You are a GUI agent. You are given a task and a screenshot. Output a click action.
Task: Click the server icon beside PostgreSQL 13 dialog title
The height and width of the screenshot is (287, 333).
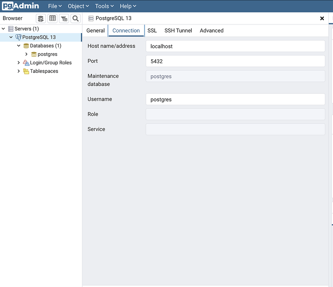tap(91, 18)
